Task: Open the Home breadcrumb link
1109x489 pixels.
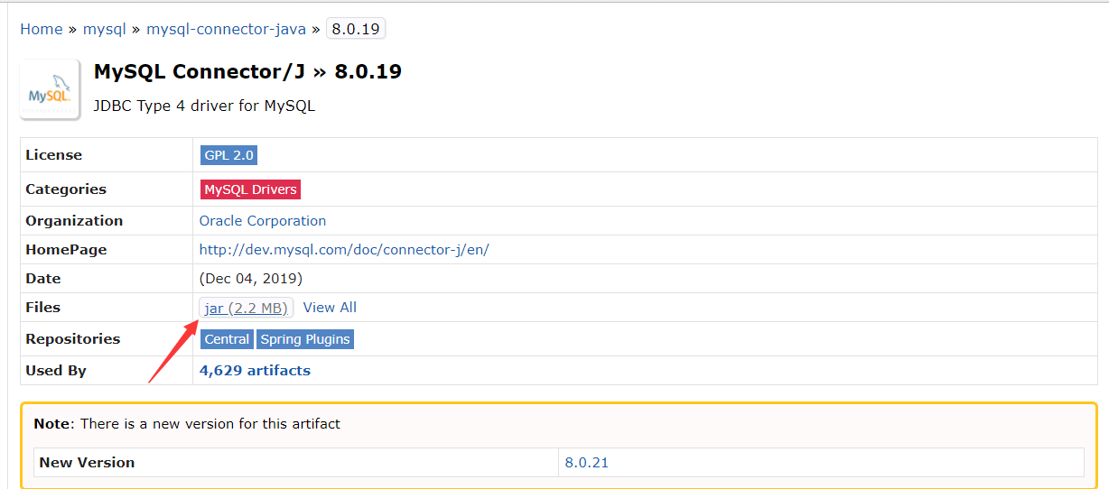Action: 42,29
